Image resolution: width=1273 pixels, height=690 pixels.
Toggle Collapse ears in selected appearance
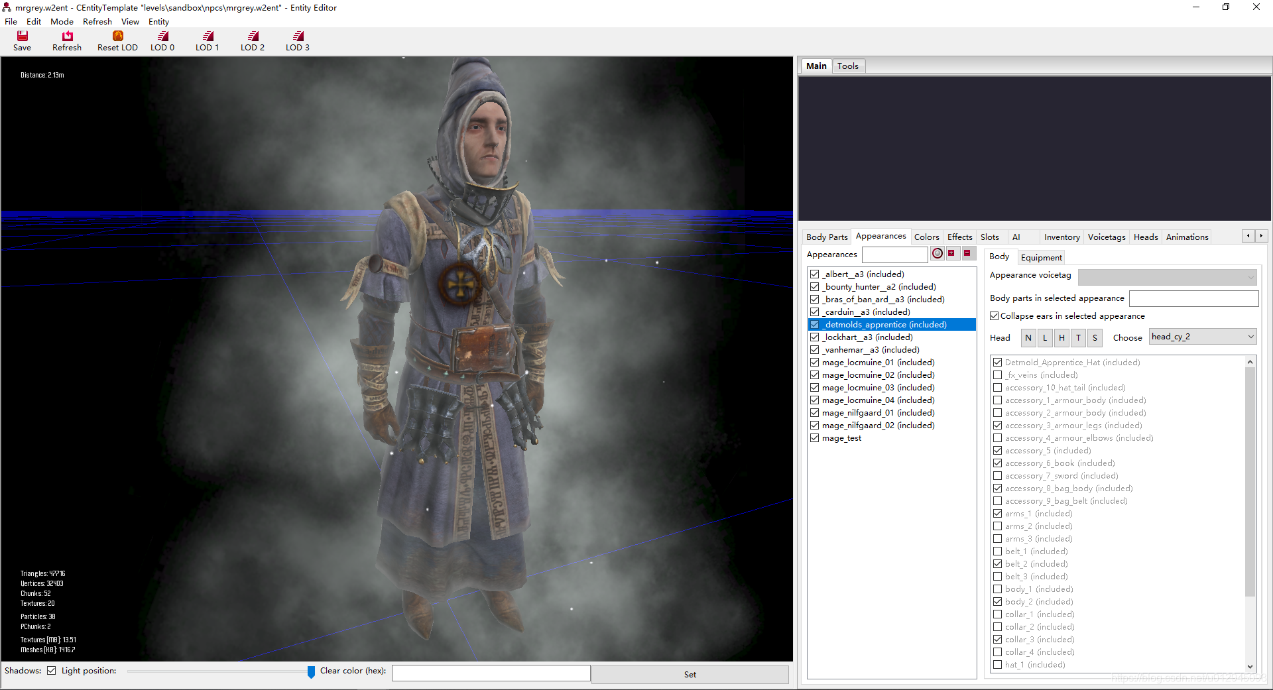pos(995,316)
